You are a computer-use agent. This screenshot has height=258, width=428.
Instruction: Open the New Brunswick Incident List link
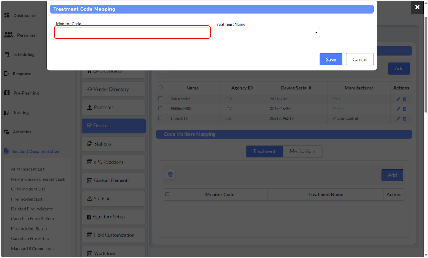click(x=38, y=179)
